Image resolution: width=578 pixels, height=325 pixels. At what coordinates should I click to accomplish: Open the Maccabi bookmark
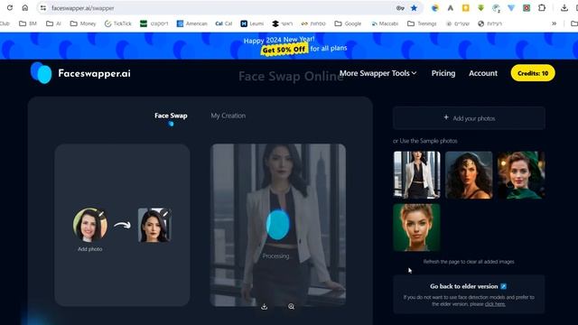(385, 23)
